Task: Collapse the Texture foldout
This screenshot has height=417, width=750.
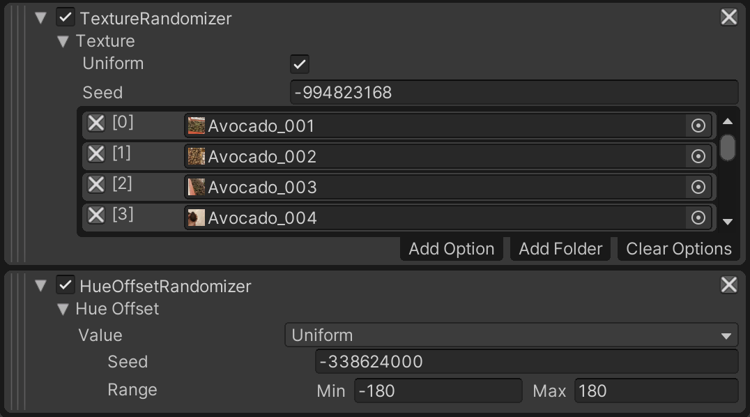Action: coord(63,41)
